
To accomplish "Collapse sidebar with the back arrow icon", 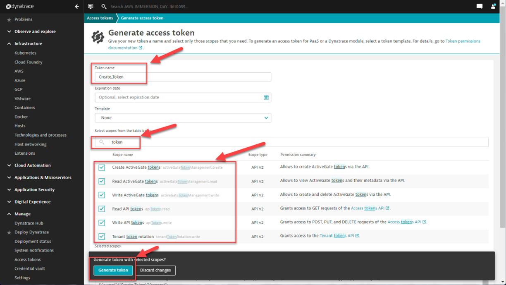I will 77,7.
